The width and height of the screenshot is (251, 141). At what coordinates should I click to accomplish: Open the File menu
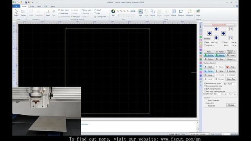click(16, 6)
